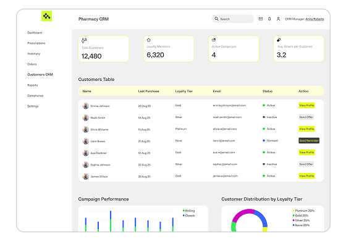Viewport: 346px width, 241px height.
Task: Click the Platinum 20% legend swatch
Action: point(293,211)
